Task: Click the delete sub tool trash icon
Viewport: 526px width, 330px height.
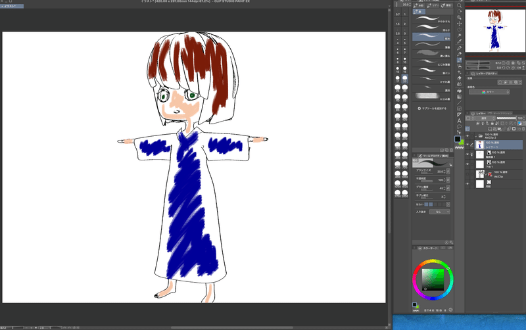Action: pyautogui.click(x=451, y=150)
